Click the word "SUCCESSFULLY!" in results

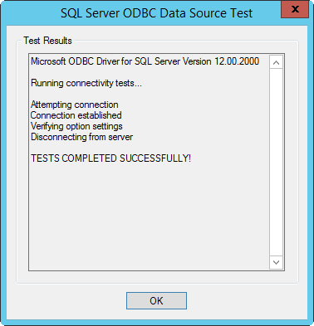(x=155, y=158)
